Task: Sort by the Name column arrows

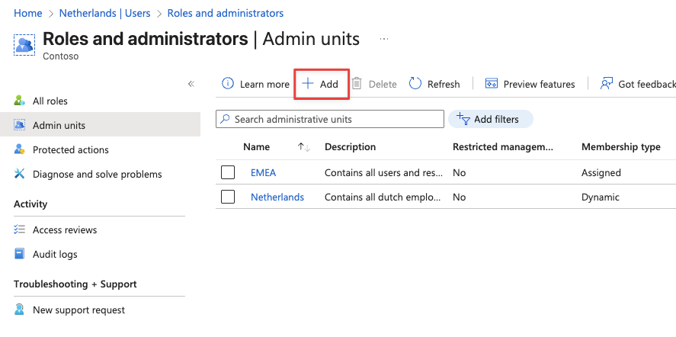Action: (x=303, y=147)
